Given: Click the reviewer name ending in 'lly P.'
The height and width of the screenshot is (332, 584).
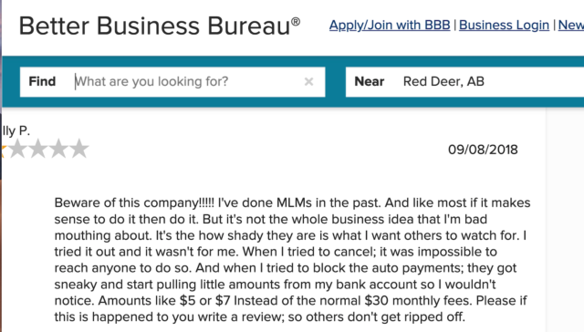Looking at the screenshot, I should click(16, 131).
